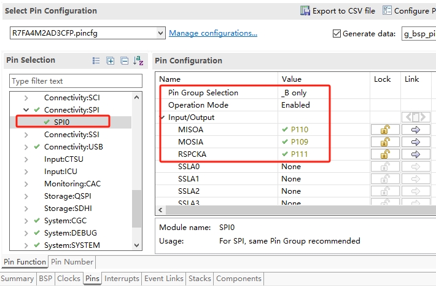Click the link arrow for SSLA1
Screen dimensions: 436x286
416,179
